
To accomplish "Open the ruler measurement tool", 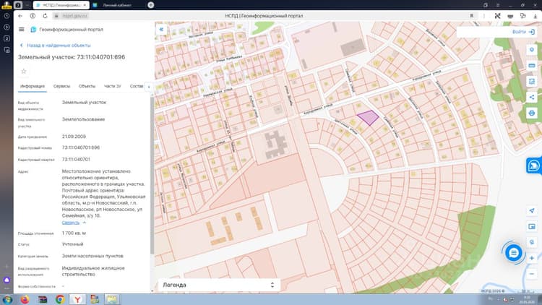I will (532, 66).
